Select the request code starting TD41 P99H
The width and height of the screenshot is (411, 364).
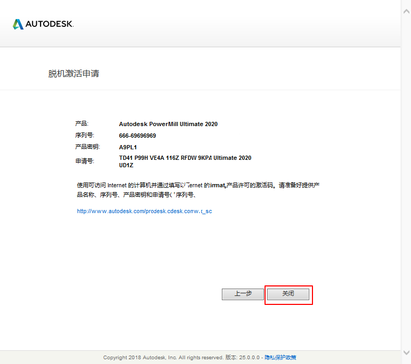(185, 158)
